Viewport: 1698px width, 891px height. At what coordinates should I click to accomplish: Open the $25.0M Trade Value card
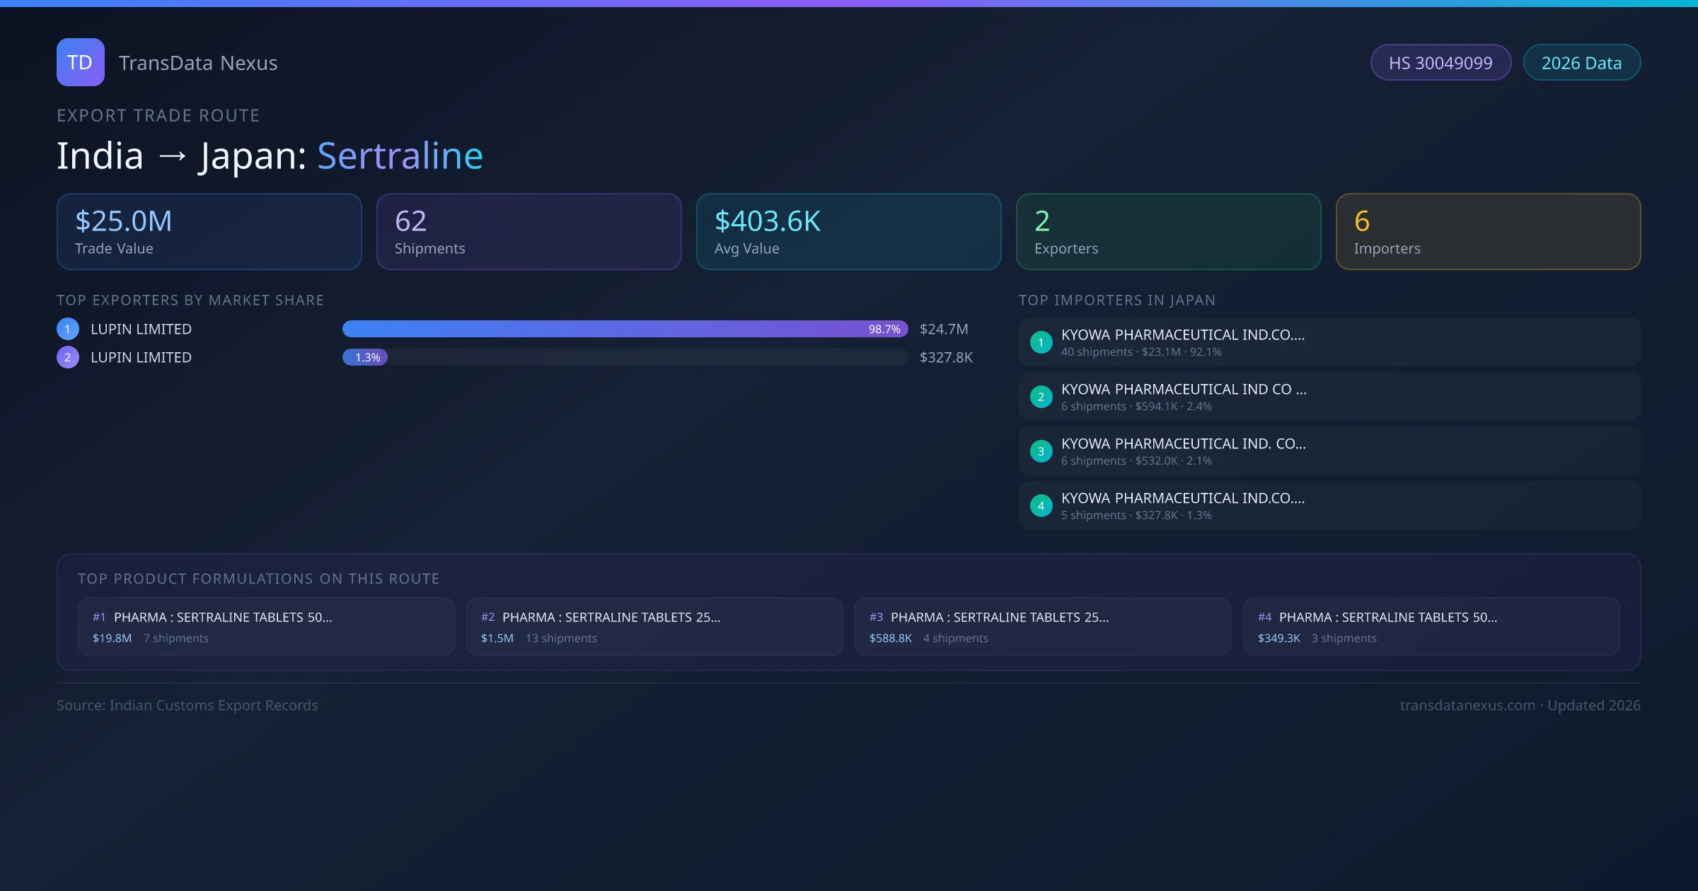coord(209,231)
